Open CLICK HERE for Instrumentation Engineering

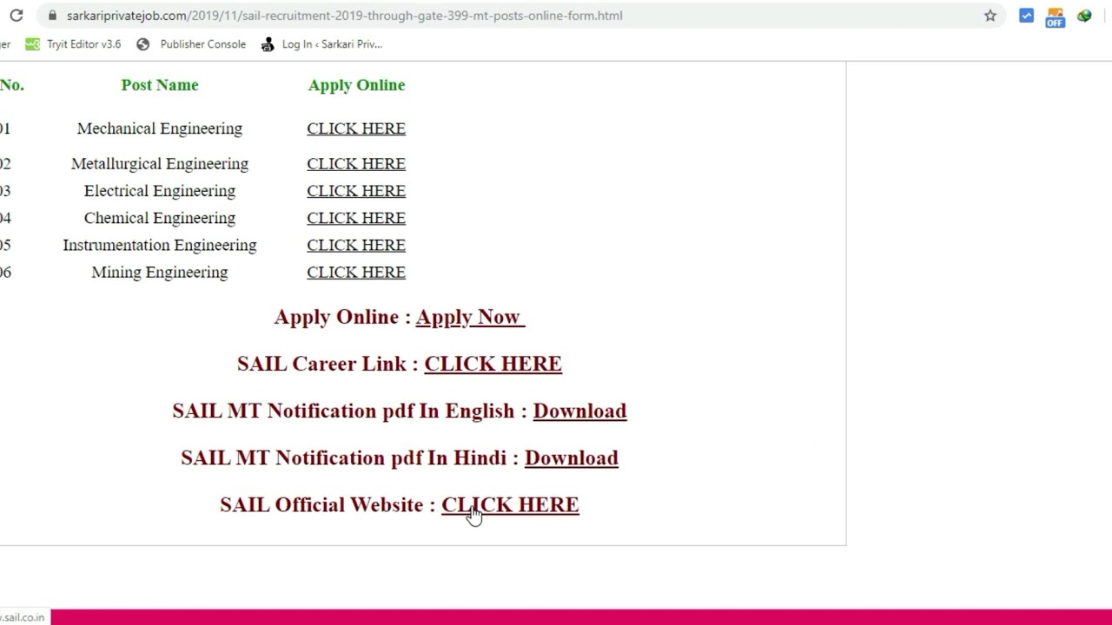(x=356, y=245)
